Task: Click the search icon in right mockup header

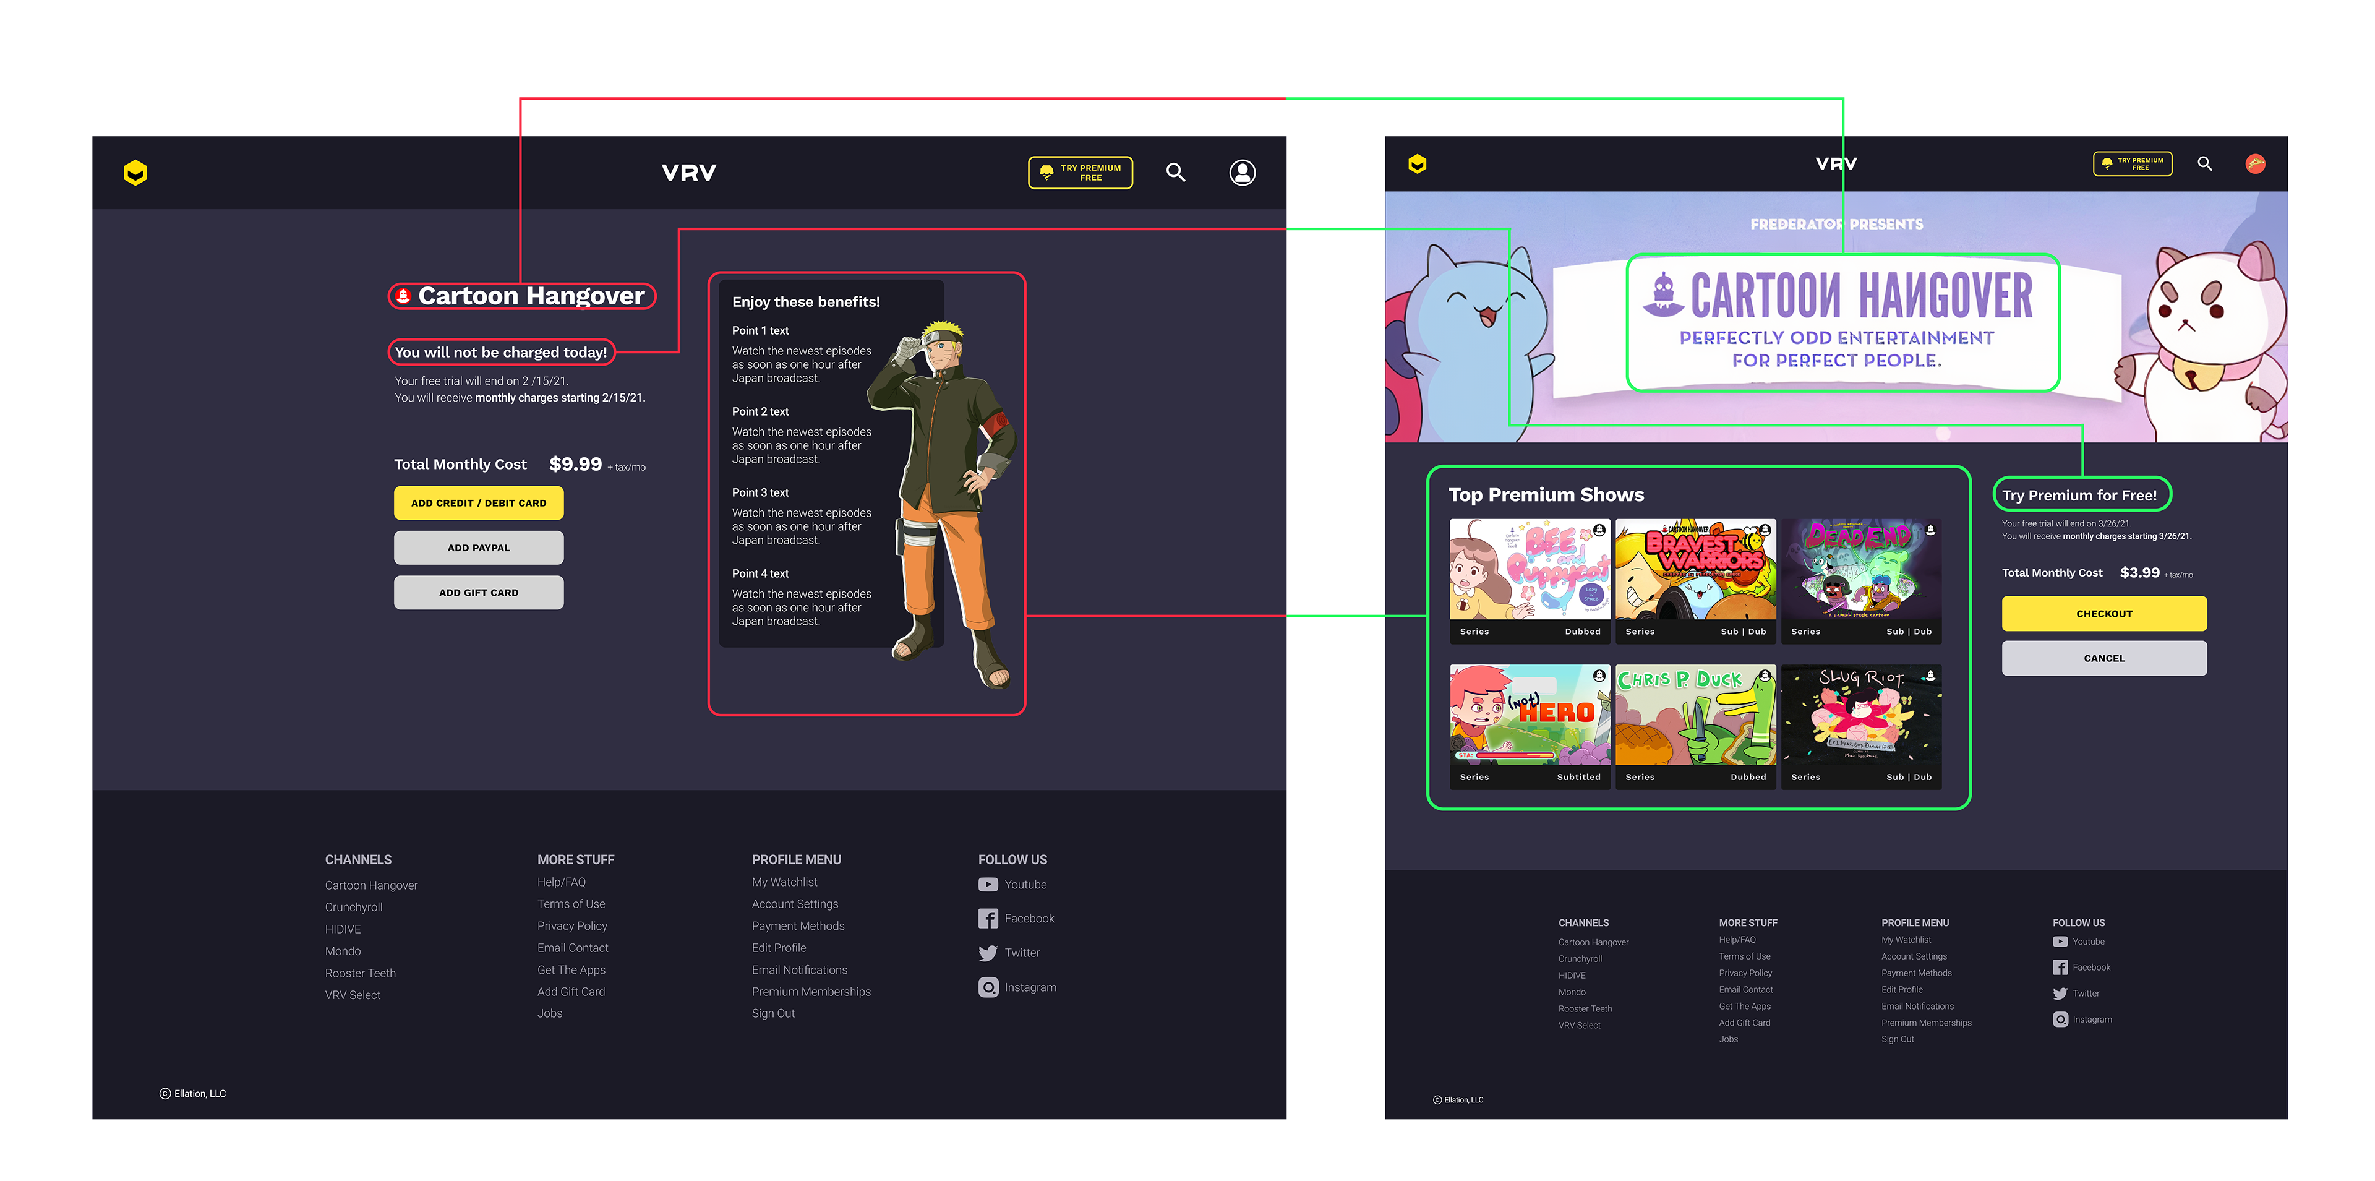Action: click(x=2204, y=164)
